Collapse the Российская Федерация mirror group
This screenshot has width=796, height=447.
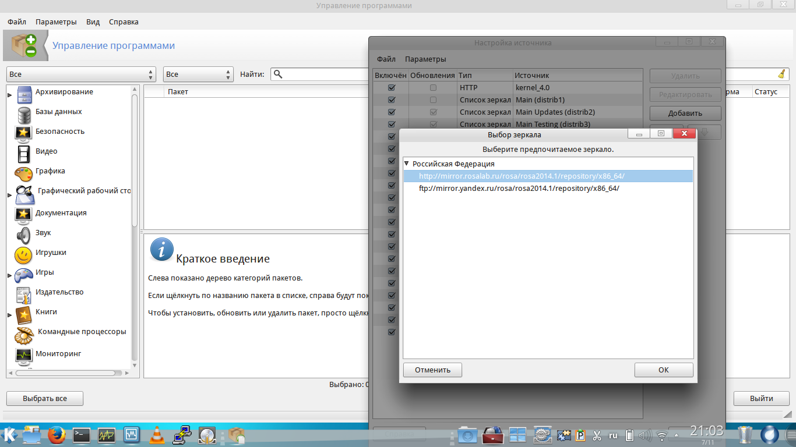click(x=407, y=164)
